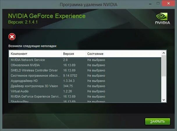Click the Компонент column header
The image size is (177, 131).
point(35,54)
